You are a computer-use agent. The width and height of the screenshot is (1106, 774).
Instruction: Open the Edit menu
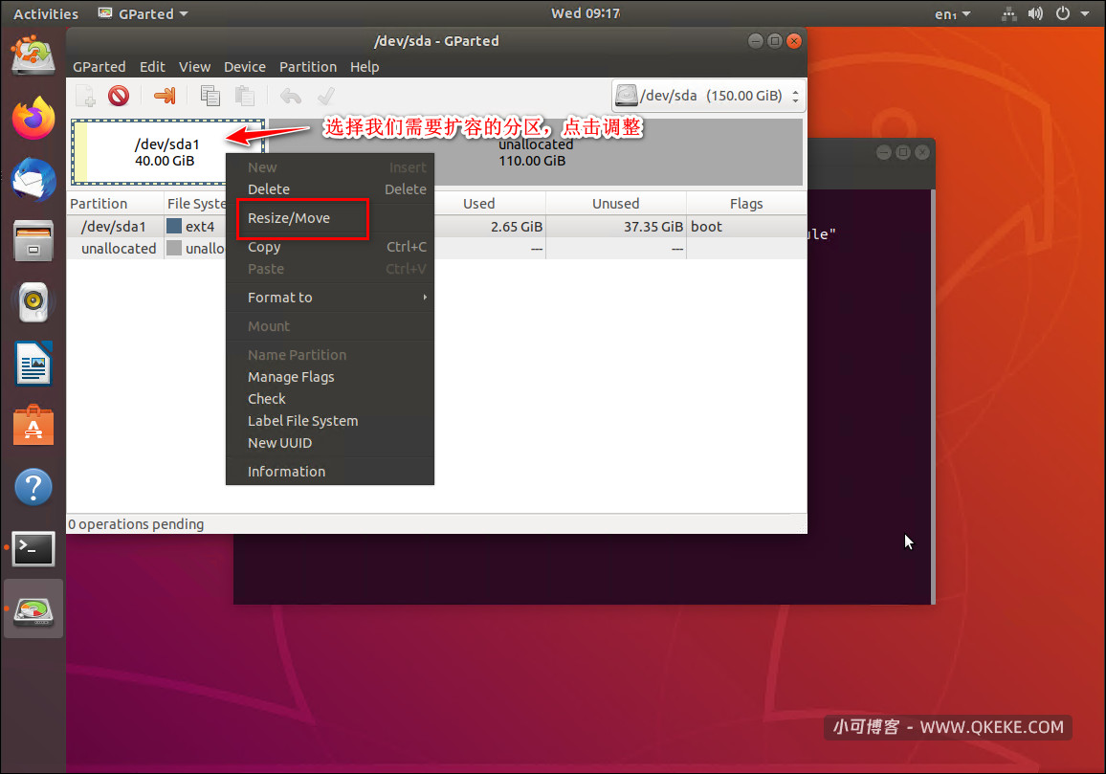[x=152, y=67]
